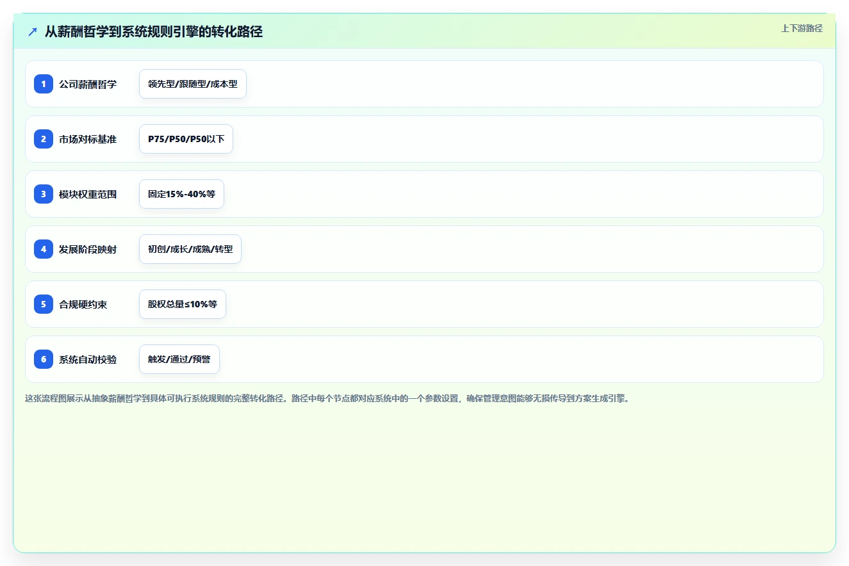Click the 市场对标基准 step label

[x=88, y=139]
